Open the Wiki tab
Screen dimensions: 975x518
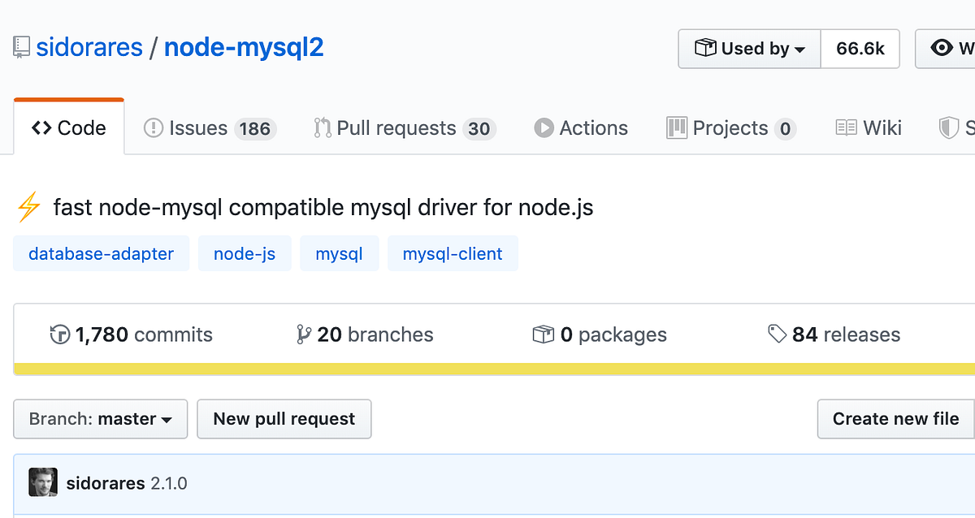point(868,127)
